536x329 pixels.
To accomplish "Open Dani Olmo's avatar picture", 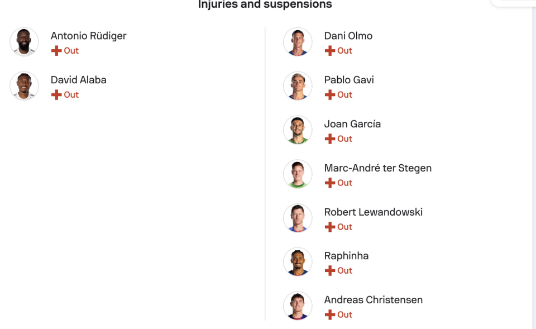I will [298, 42].
